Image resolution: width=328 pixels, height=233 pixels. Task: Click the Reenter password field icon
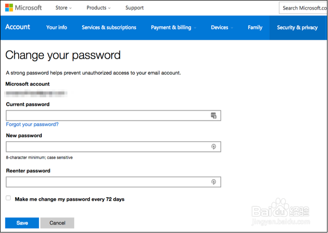214,182
